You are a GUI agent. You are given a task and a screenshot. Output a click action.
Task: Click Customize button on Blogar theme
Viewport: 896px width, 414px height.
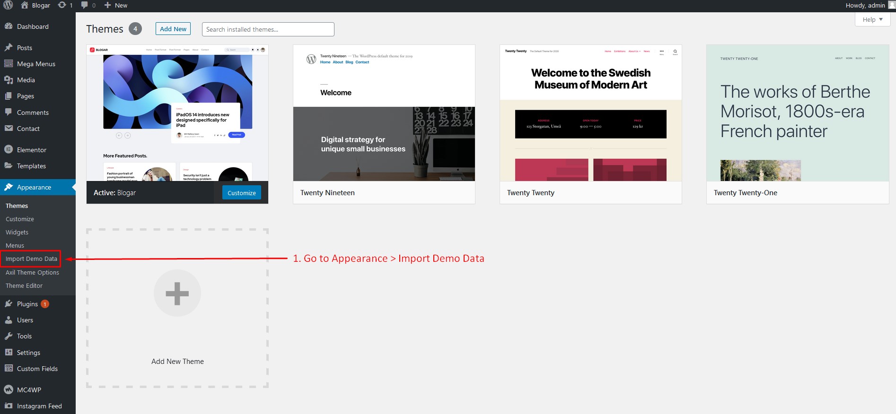click(242, 192)
